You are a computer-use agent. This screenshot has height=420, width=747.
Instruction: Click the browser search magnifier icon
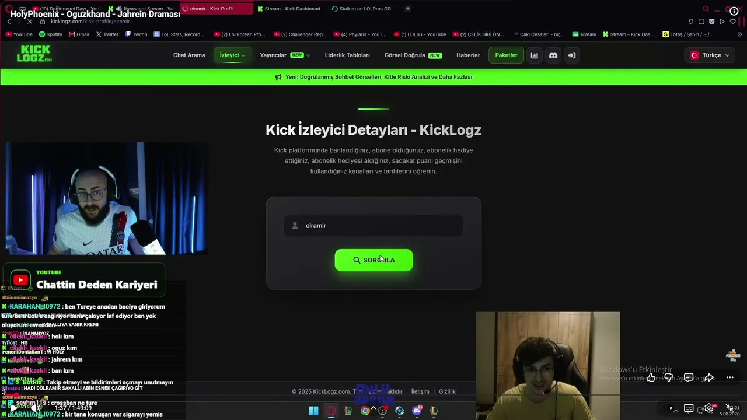point(706,9)
